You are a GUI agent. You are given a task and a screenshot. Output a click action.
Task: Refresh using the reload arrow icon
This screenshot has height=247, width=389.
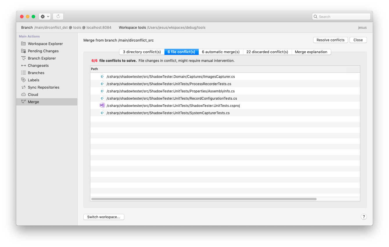[x=58, y=16]
